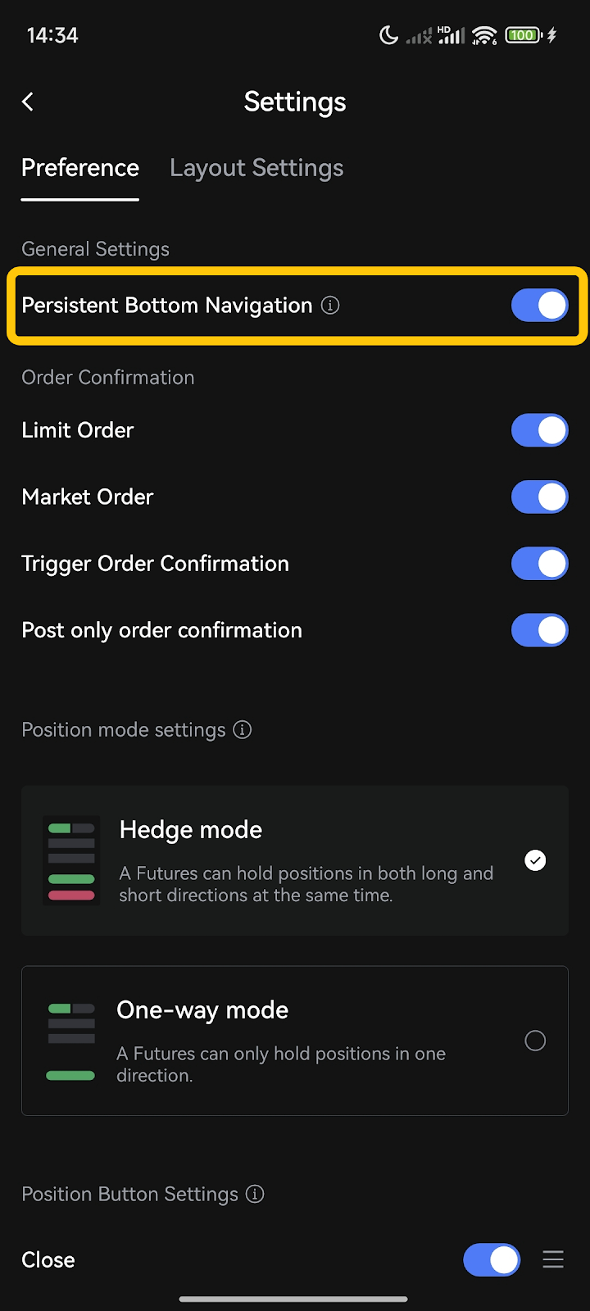Tap the back arrow icon
This screenshot has height=1311, width=590.
tap(28, 102)
